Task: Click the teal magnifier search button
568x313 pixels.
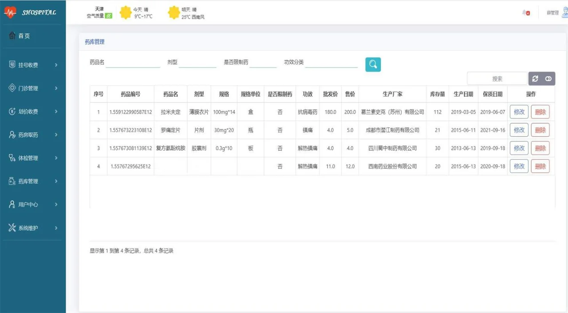Action: tap(373, 64)
